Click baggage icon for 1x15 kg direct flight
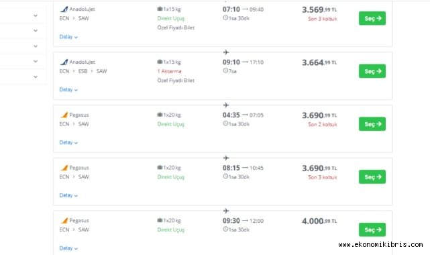 coord(160,9)
